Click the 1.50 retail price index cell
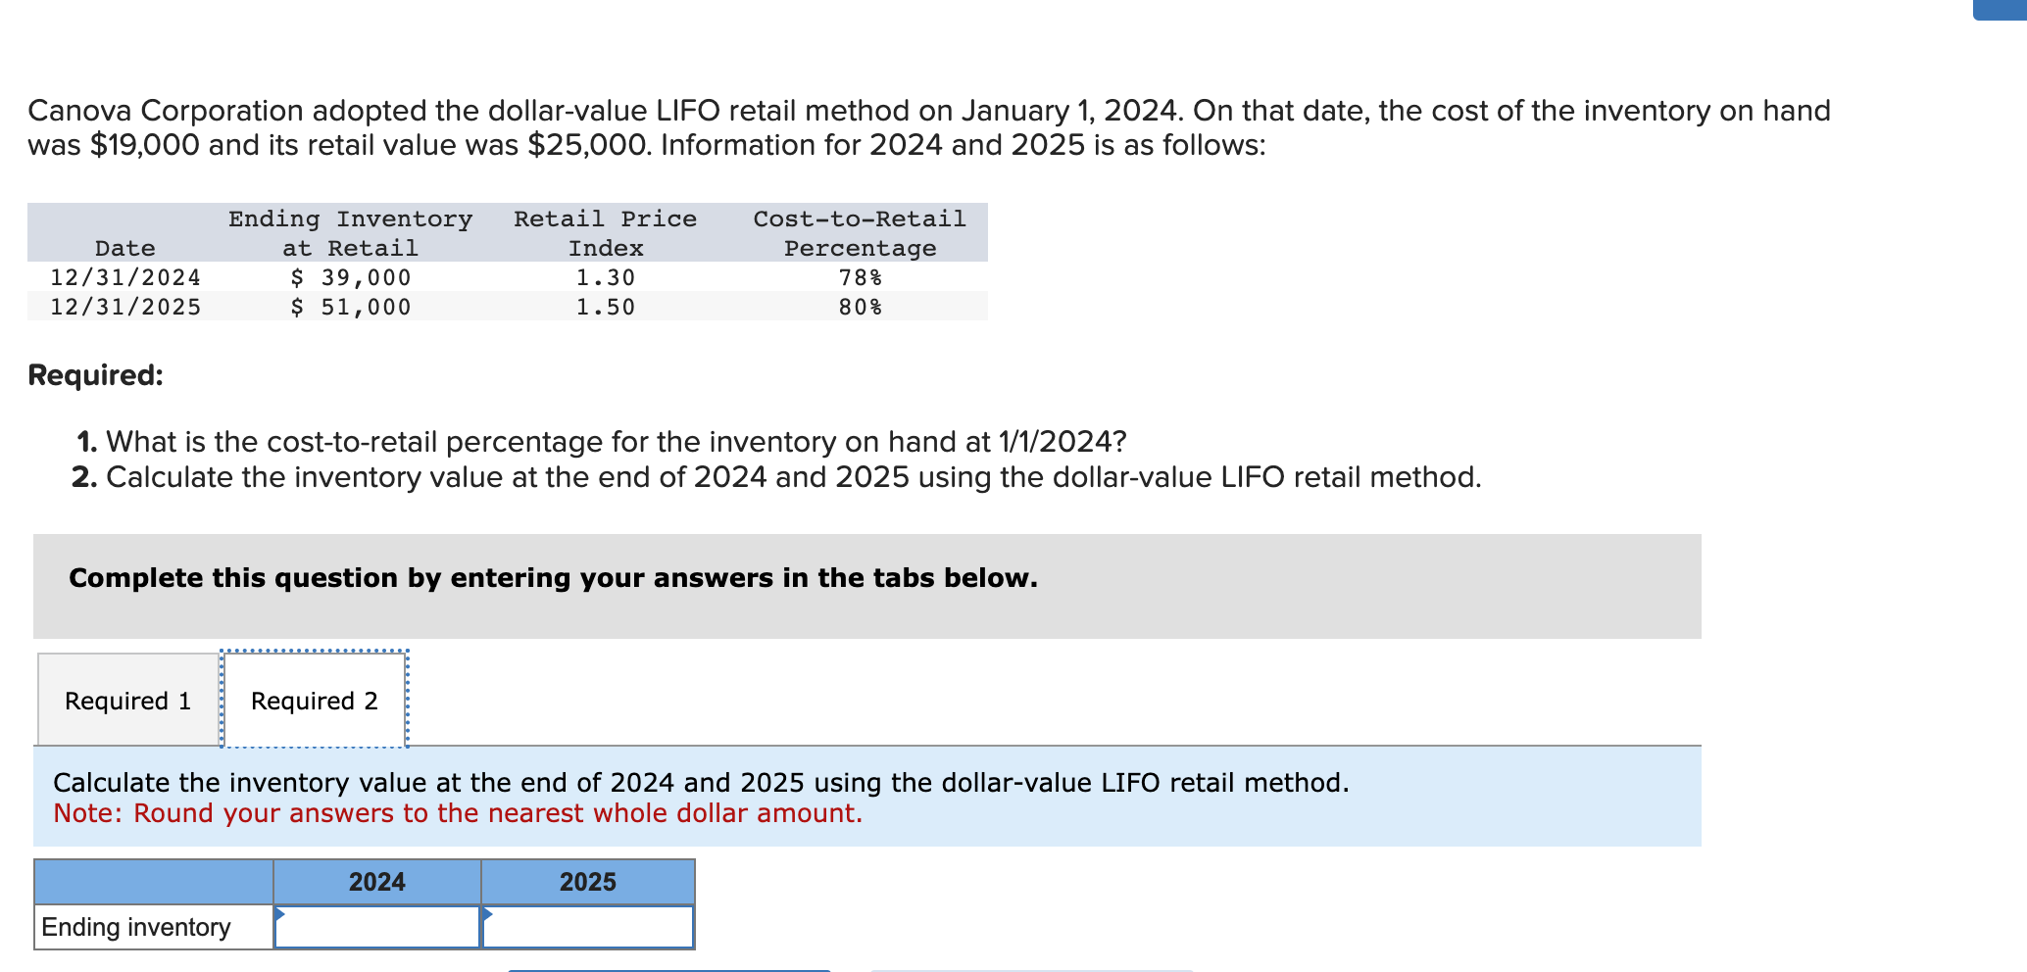This screenshot has height=972, width=2027. pyautogui.click(x=606, y=307)
